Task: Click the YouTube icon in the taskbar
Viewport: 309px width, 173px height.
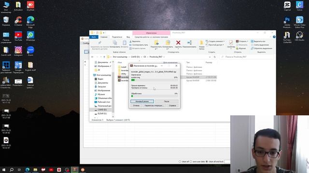Action: pos(51,170)
